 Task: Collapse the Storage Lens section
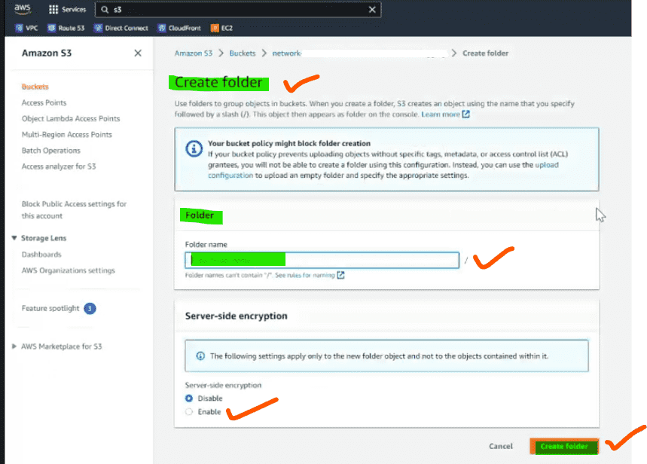tap(14, 238)
